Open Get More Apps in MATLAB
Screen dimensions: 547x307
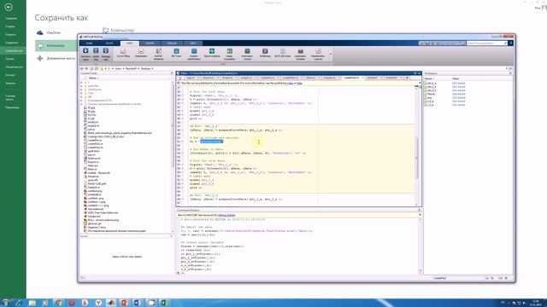pos(85,55)
